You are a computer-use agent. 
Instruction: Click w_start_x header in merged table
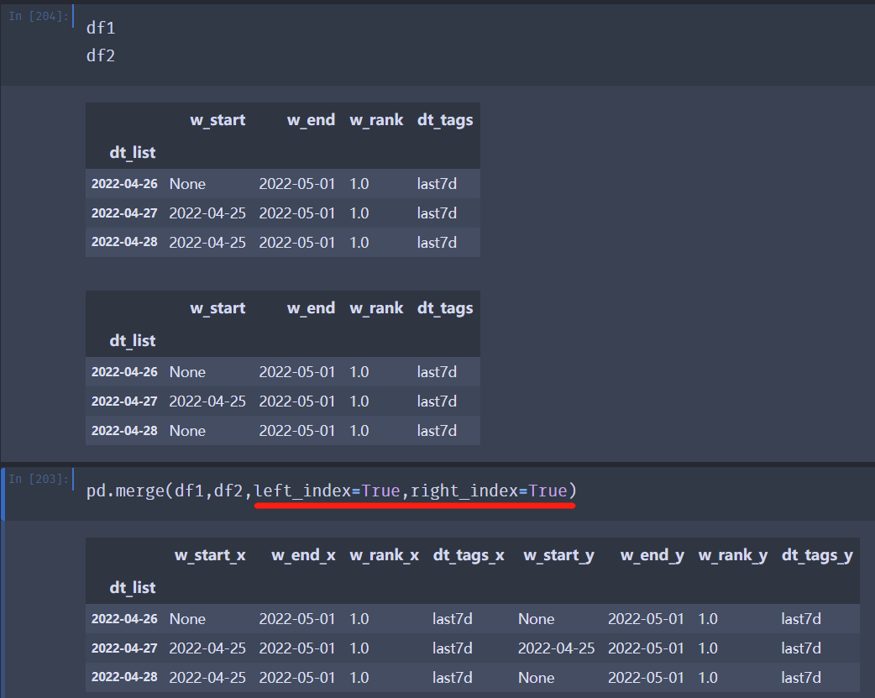(x=210, y=555)
